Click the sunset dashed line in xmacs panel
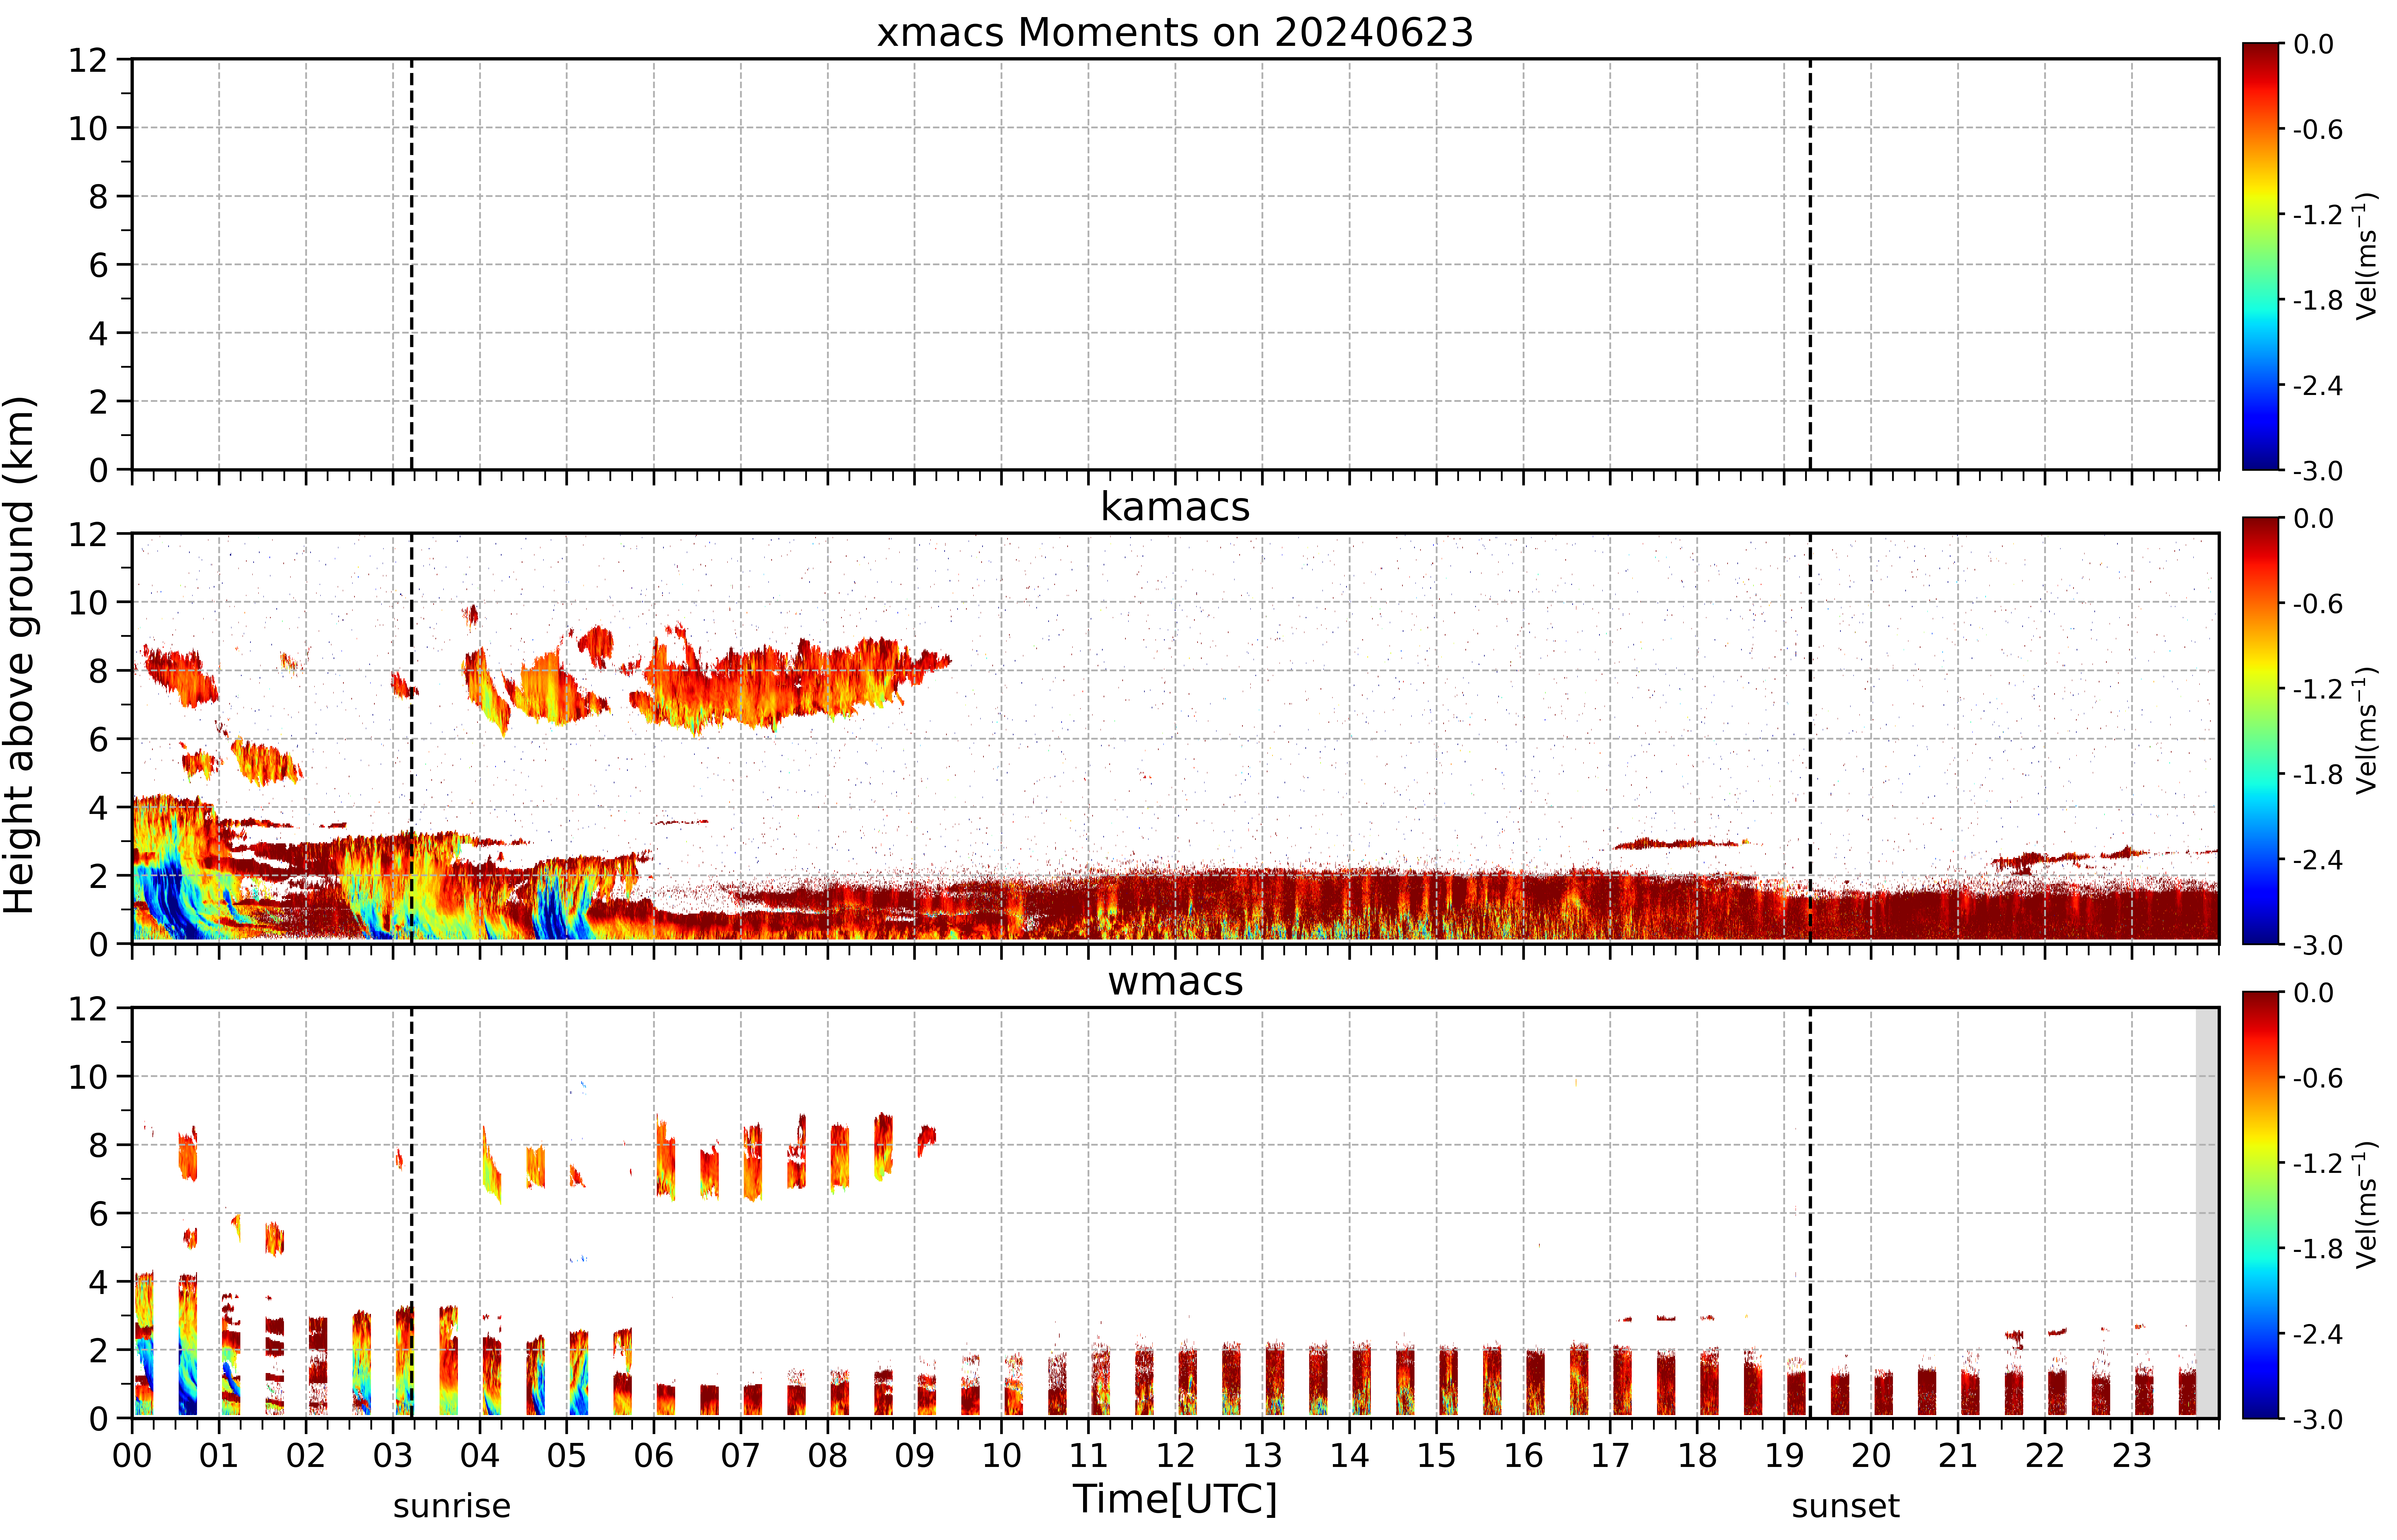 [x=1810, y=264]
